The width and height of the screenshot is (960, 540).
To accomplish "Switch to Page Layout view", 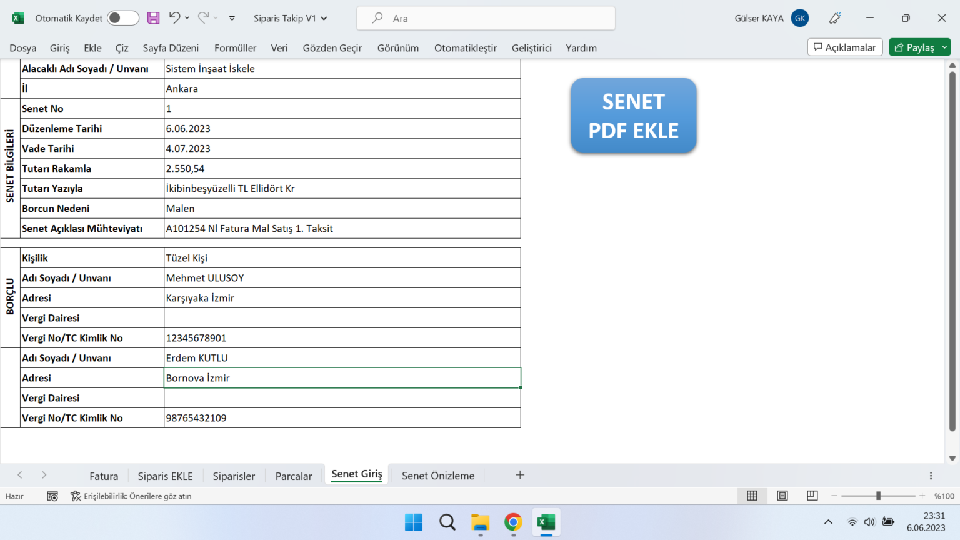I will coord(782,495).
